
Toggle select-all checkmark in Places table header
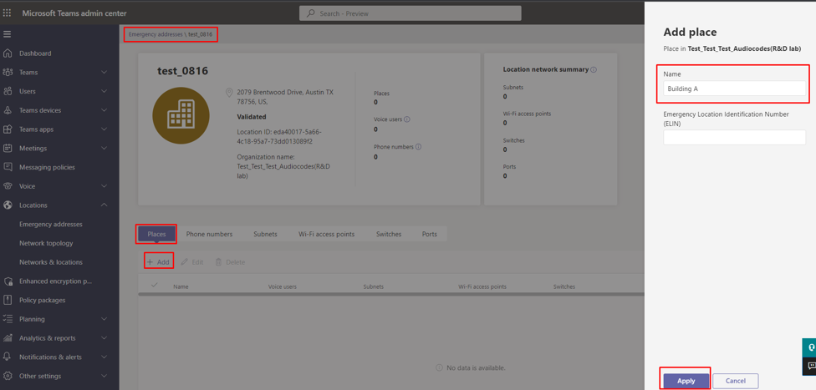(x=154, y=285)
